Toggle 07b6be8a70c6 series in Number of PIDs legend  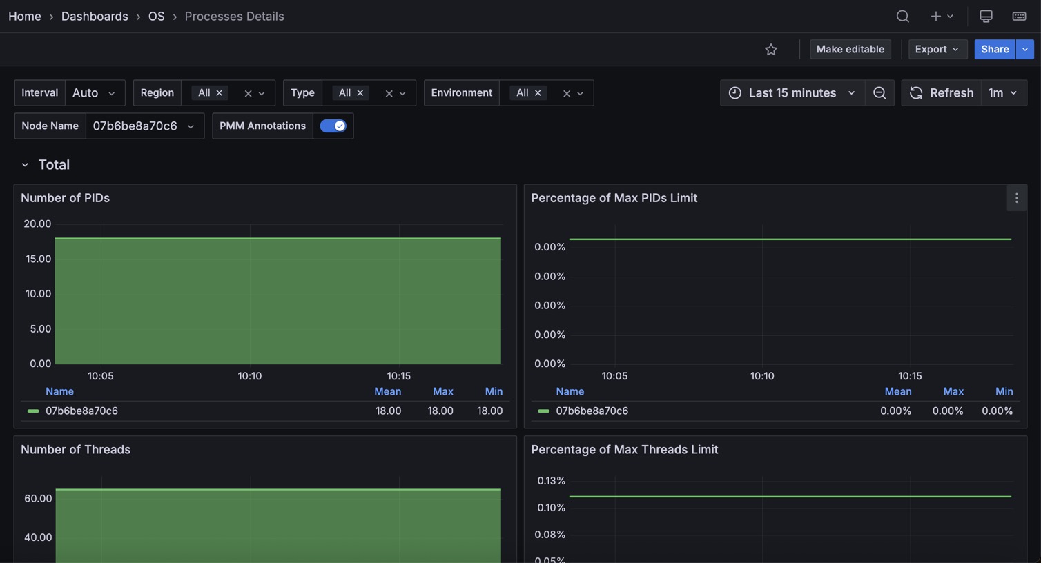(81, 411)
